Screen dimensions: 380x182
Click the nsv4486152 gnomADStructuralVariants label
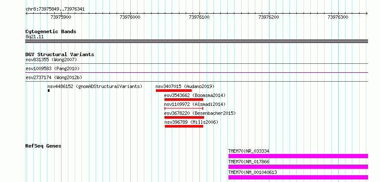[95, 86]
